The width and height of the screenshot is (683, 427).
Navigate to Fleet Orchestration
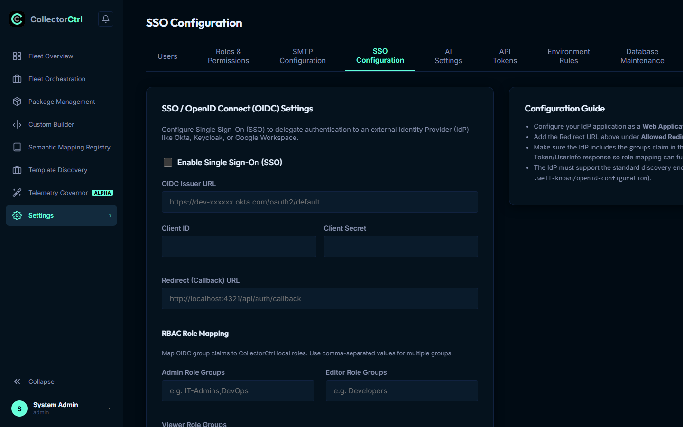pyautogui.click(x=61, y=79)
